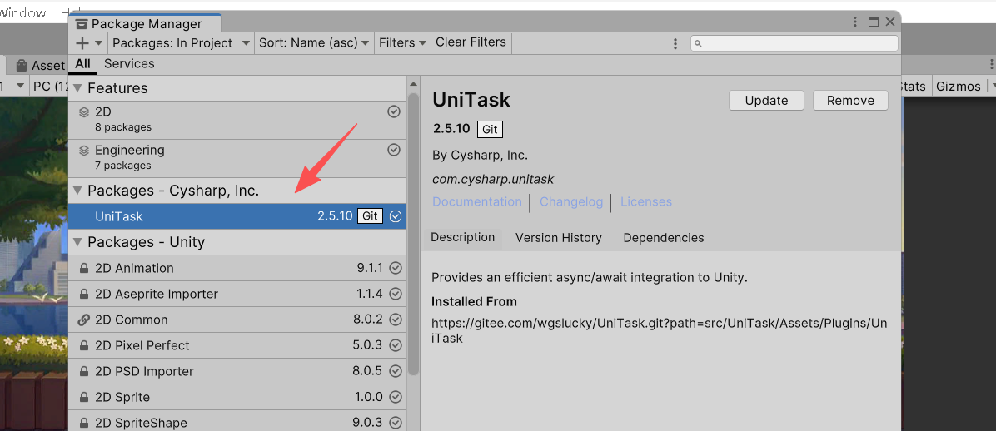
Task: Switch to the All tab
Action: click(82, 63)
